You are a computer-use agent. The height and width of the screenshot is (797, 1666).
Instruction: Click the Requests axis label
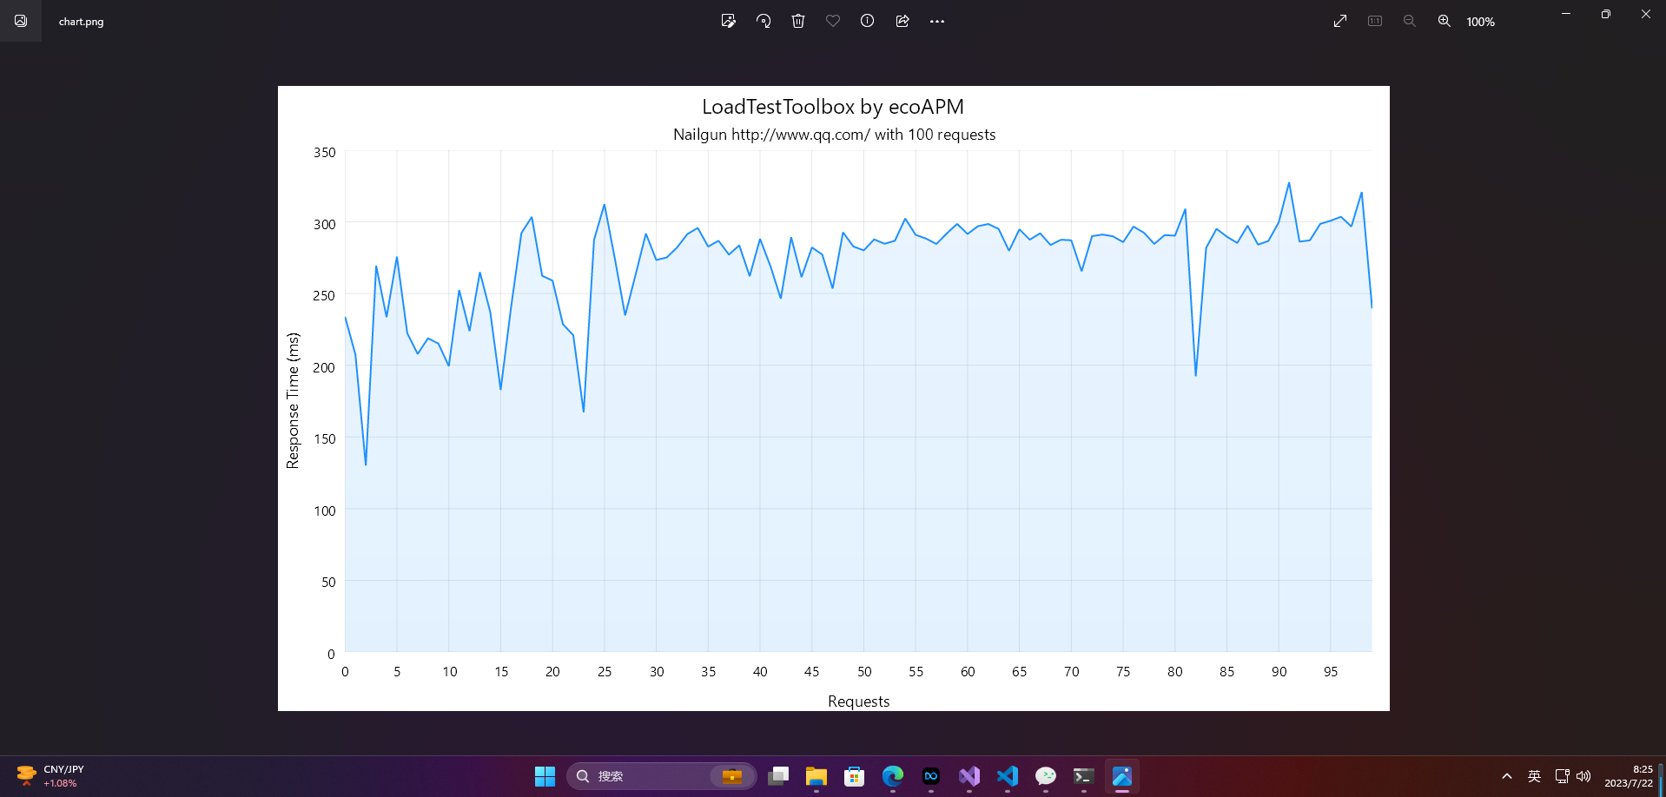coord(859,701)
